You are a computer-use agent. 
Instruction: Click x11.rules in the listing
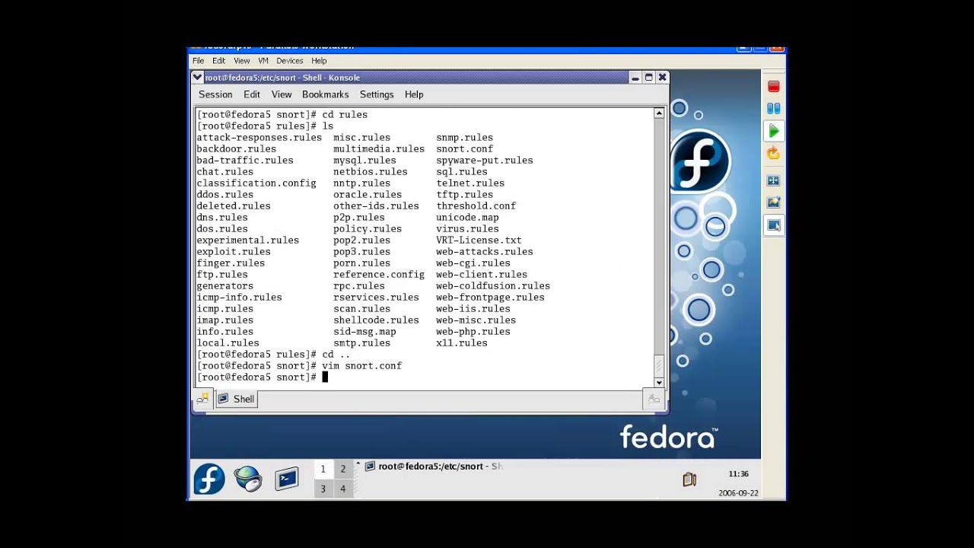click(x=461, y=343)
